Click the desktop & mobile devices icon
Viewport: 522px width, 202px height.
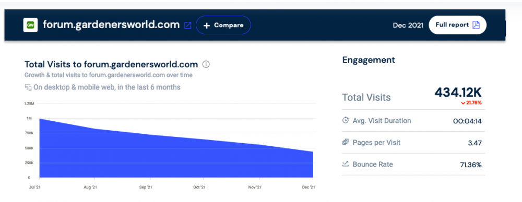point(28,87)
